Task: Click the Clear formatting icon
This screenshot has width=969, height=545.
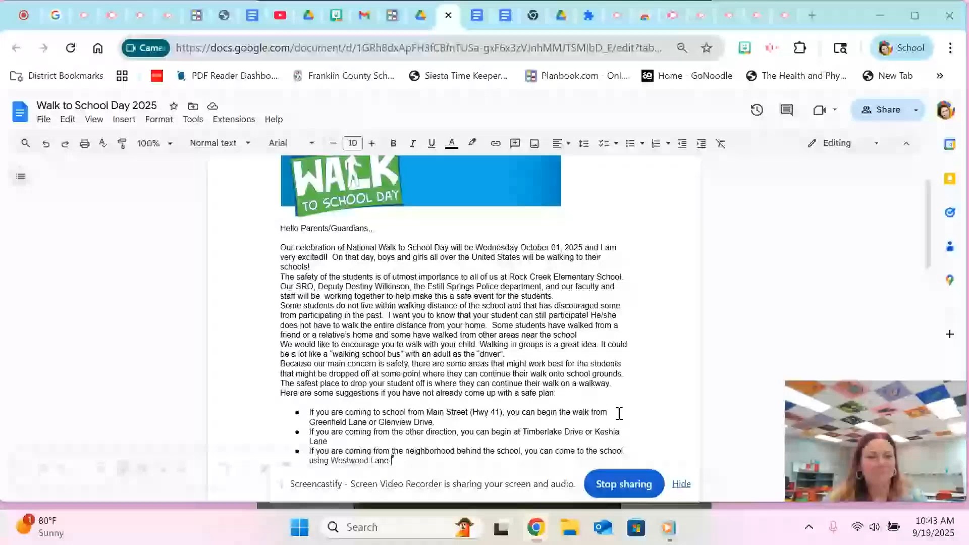Action: (721, 144)
